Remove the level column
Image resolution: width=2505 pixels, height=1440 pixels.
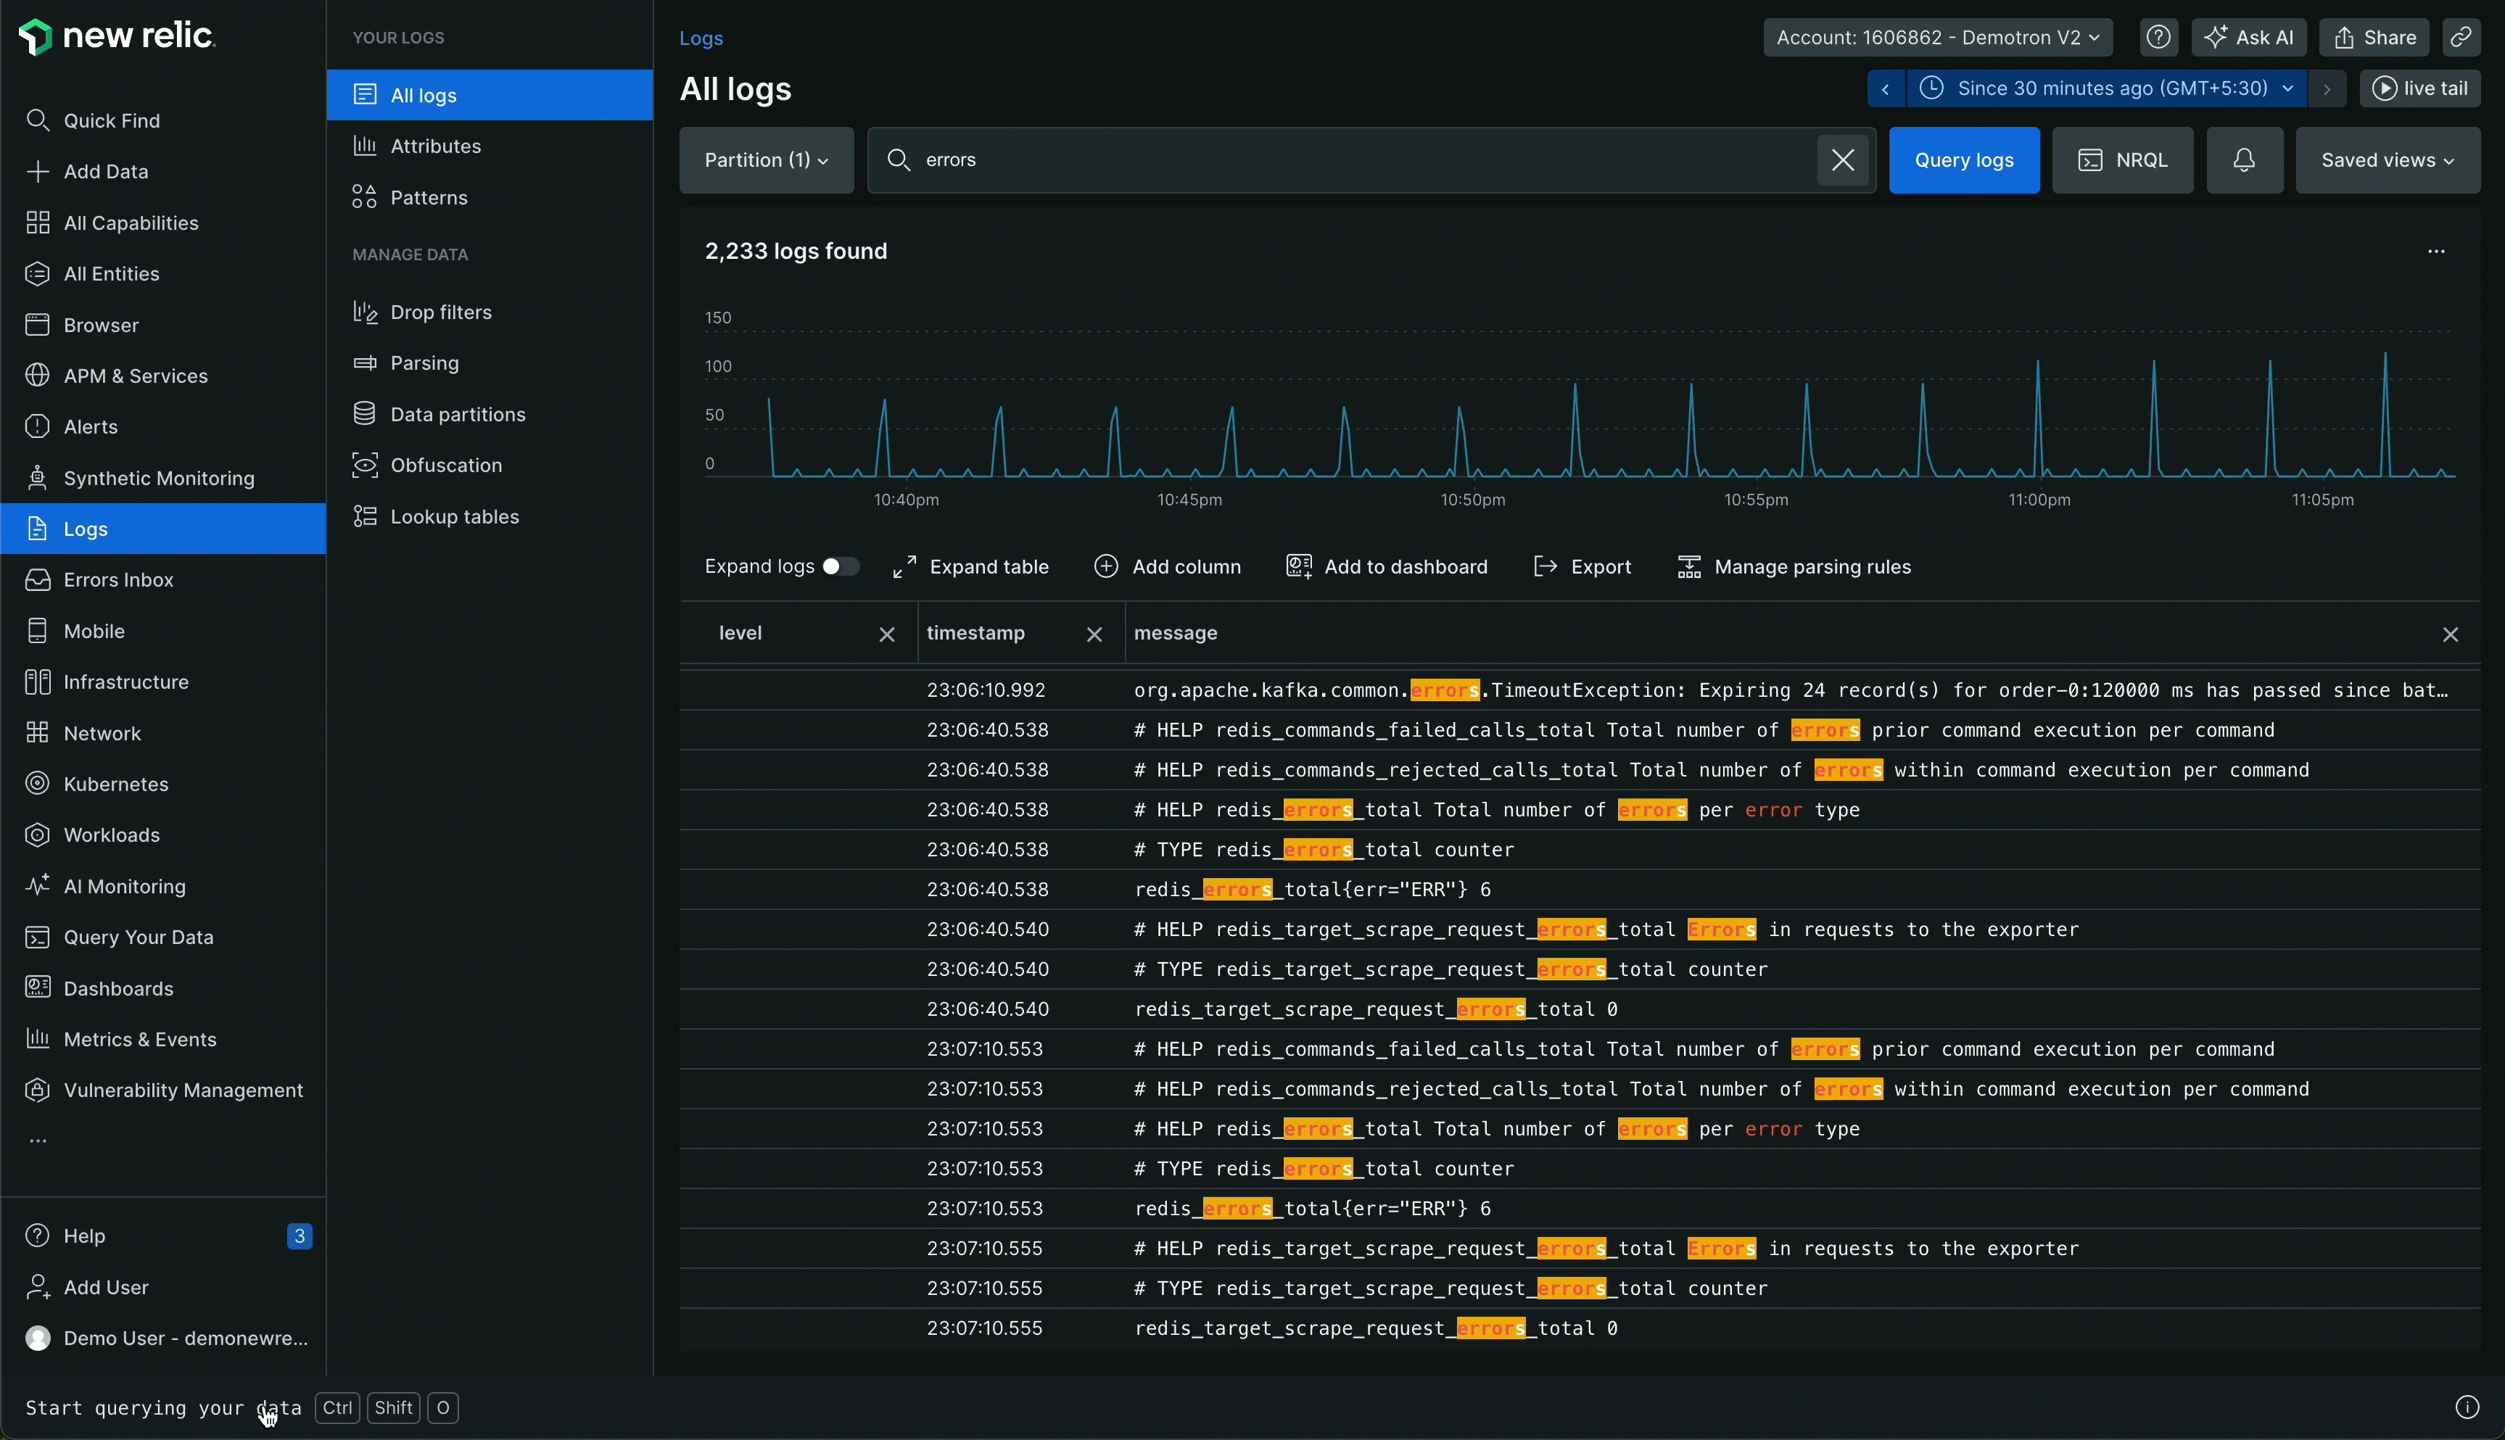887,635
